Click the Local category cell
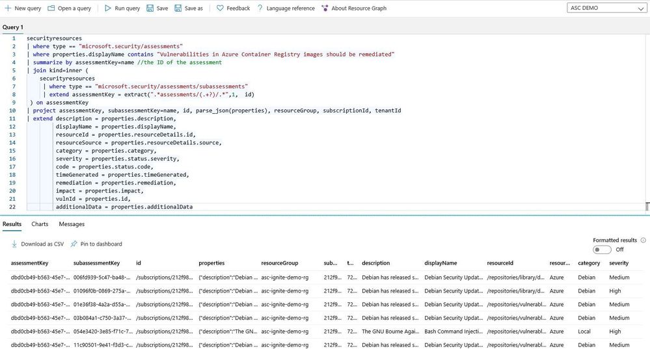The image size is (650, 349). click(x=584, y=331)
